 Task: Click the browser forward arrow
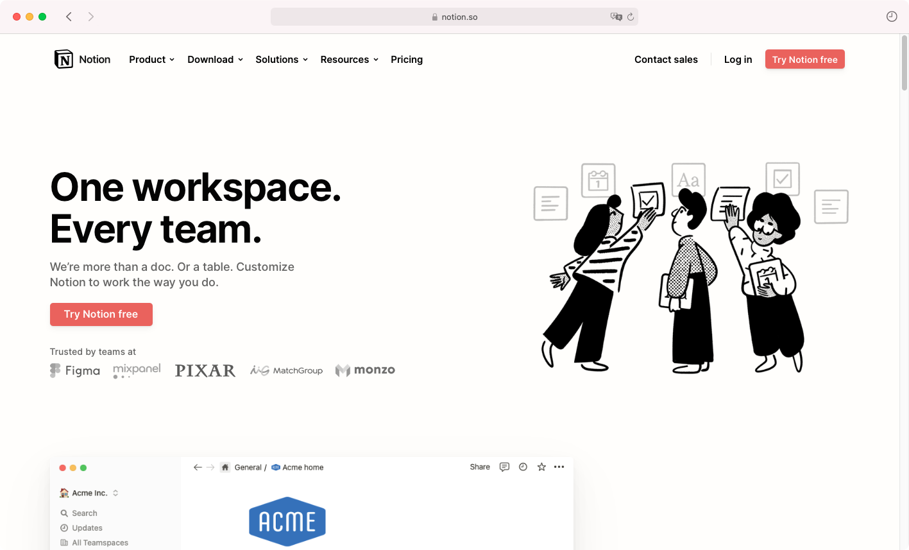pos(91,17)
